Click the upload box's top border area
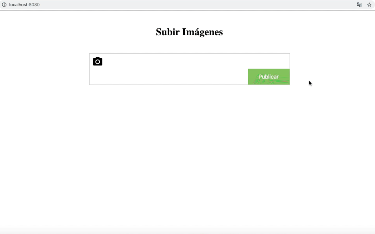Image resolution: width=375 pixels, height=234 pixels. click(189, 54)
